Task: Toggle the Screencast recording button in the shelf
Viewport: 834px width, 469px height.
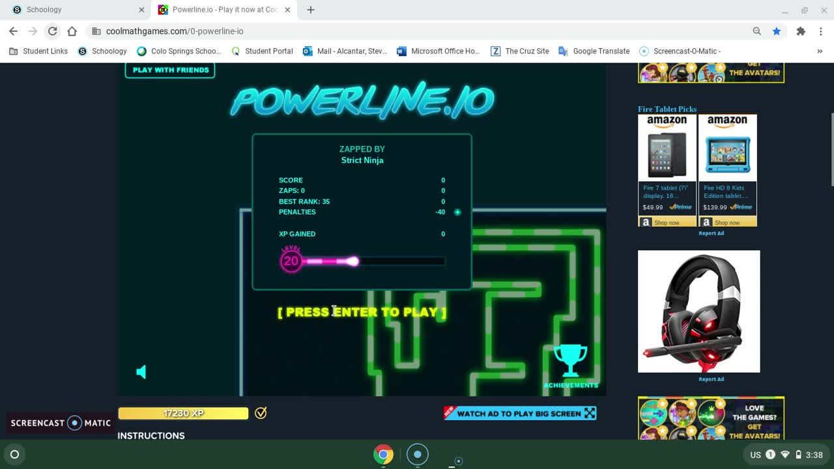Action: 417,454
